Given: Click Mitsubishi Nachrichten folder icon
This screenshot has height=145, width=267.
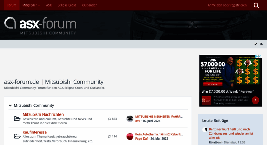Looking at the screenshot, I should [x=17, y=119].
